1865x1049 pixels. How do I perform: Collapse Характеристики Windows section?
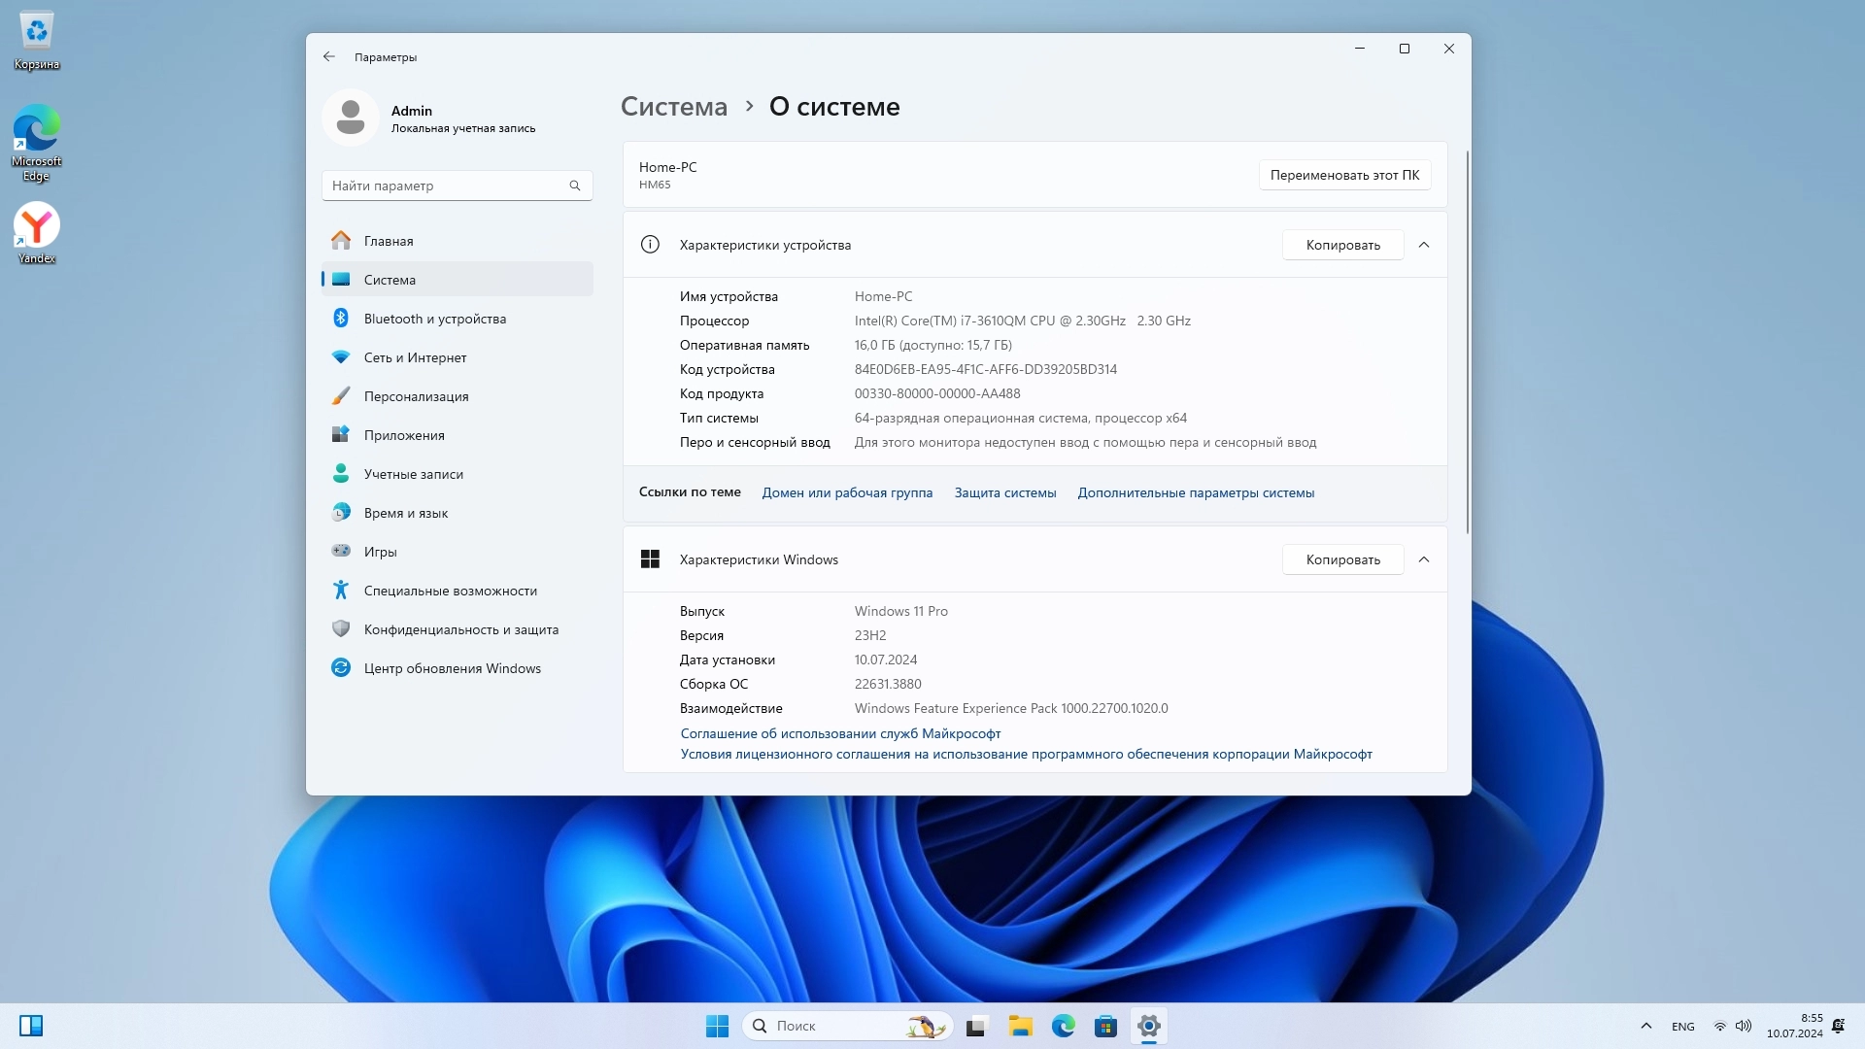pos(1424,559)
